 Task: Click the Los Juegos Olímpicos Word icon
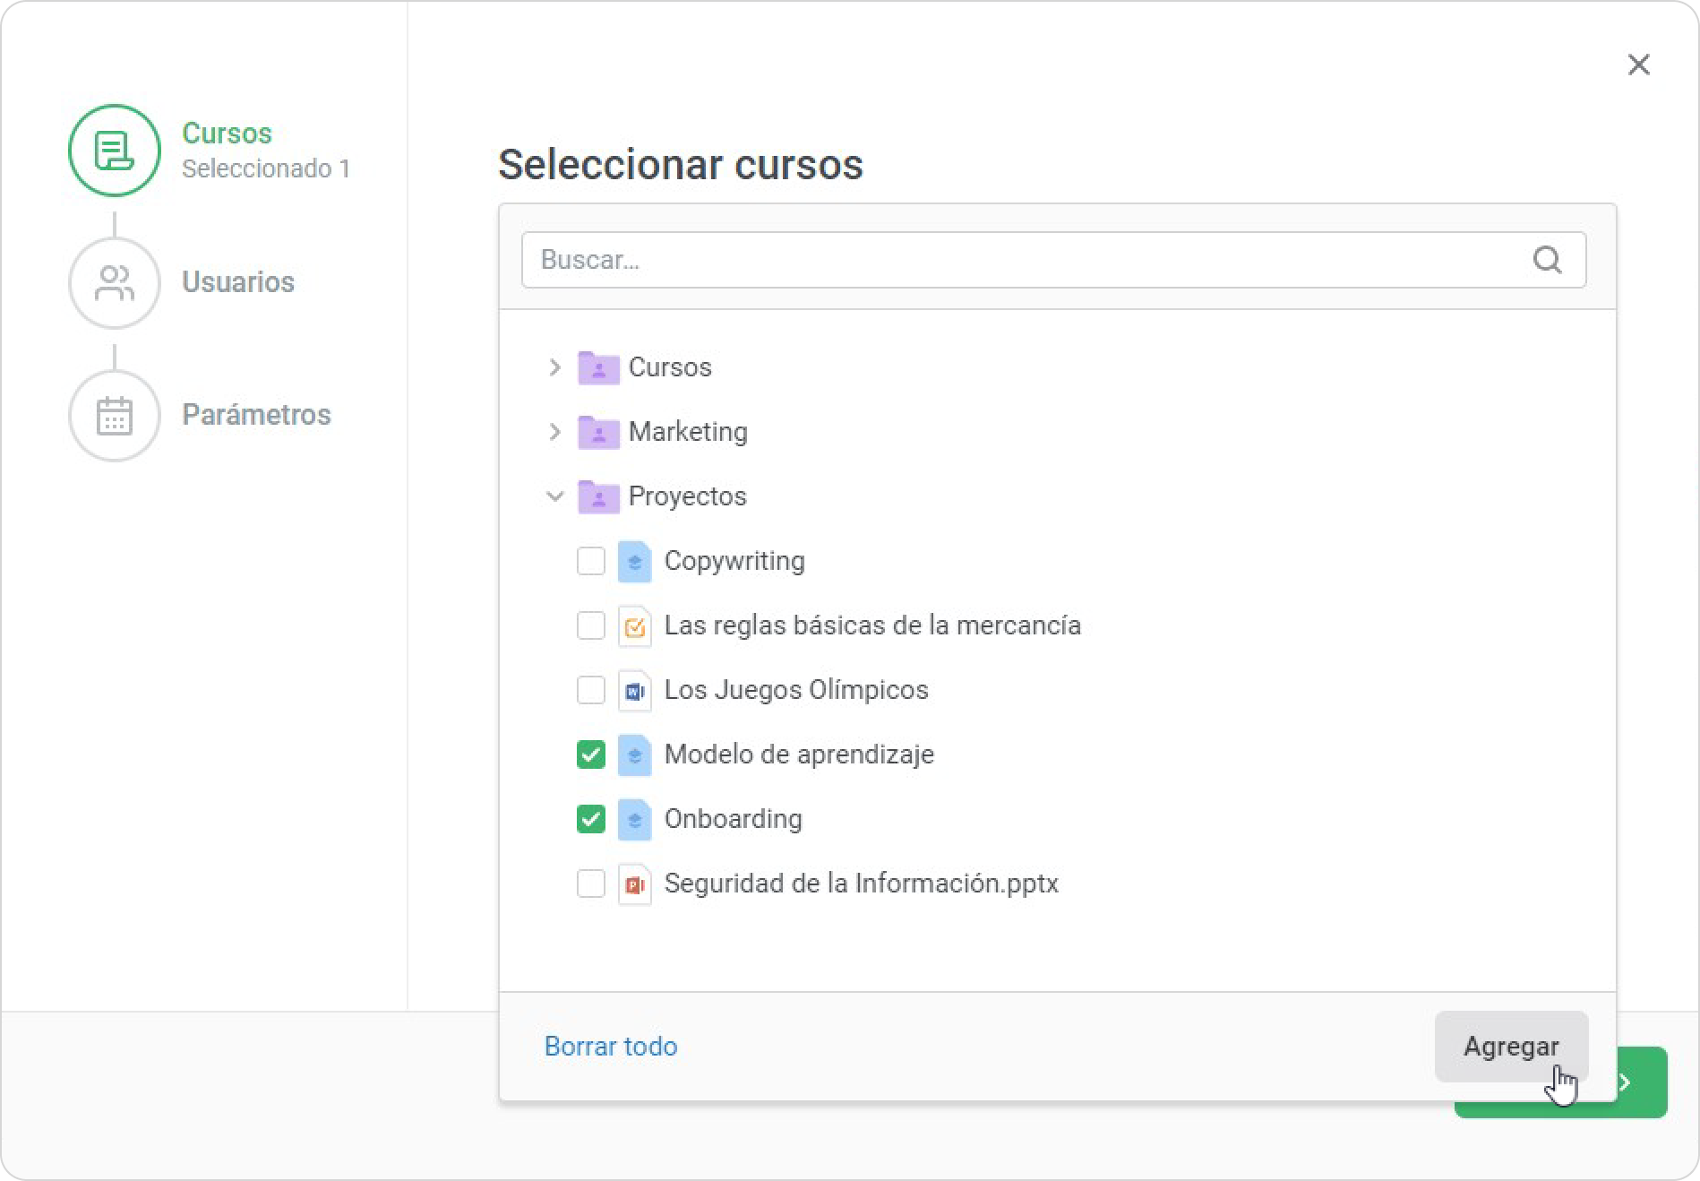click(x=634, y=691)
